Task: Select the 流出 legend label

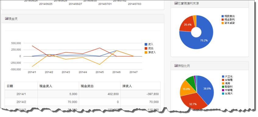Action: coord(151,48)
